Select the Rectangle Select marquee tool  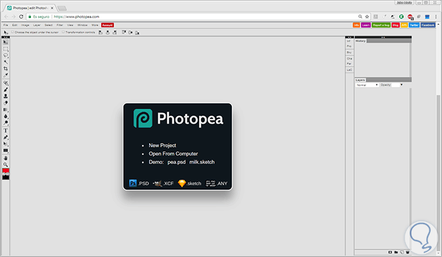click(x=6, y=49)
